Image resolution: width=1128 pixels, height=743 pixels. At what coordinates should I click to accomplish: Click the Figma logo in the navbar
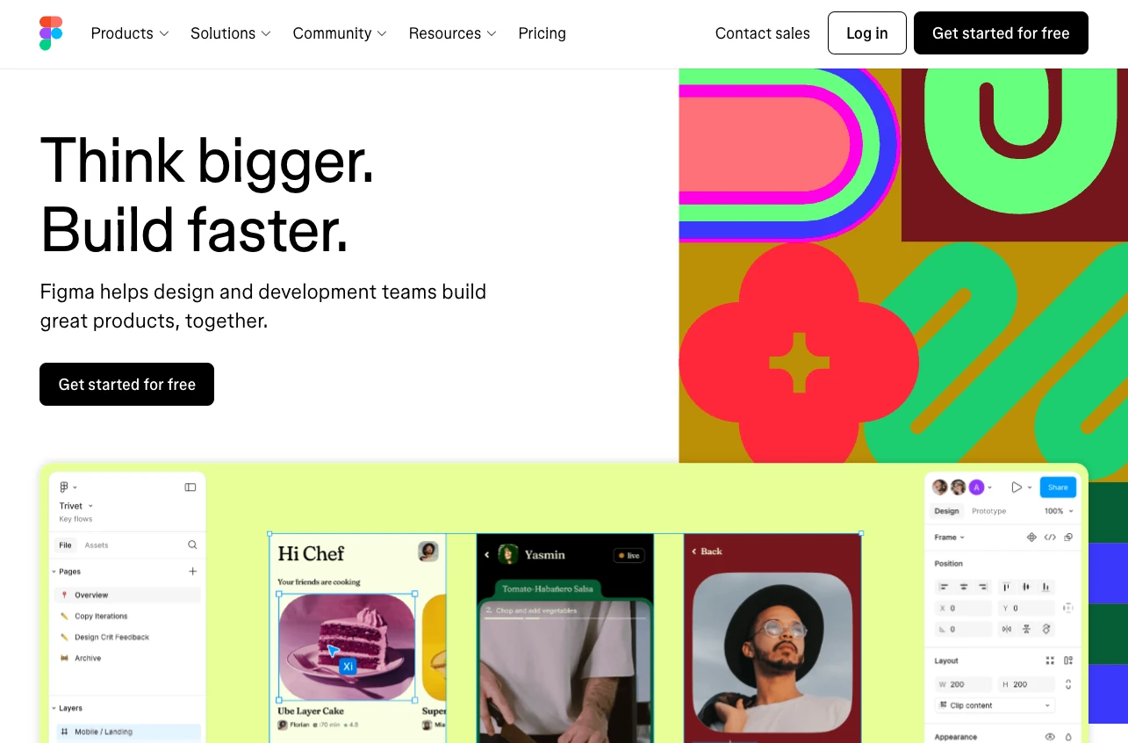(x=51, y=33)
